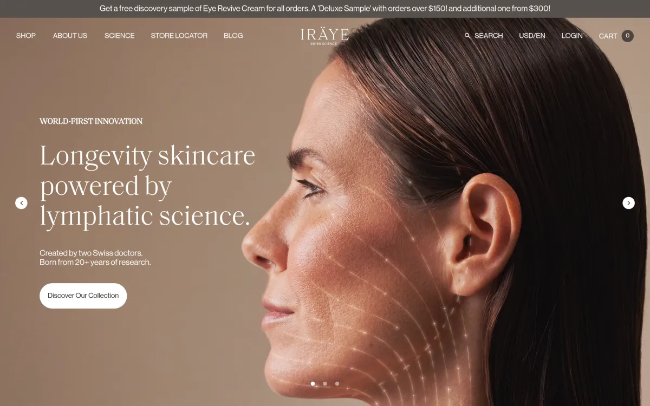650x406 pixels.
Task: Select first carousel dot
Action: click(x=313, y=384)
